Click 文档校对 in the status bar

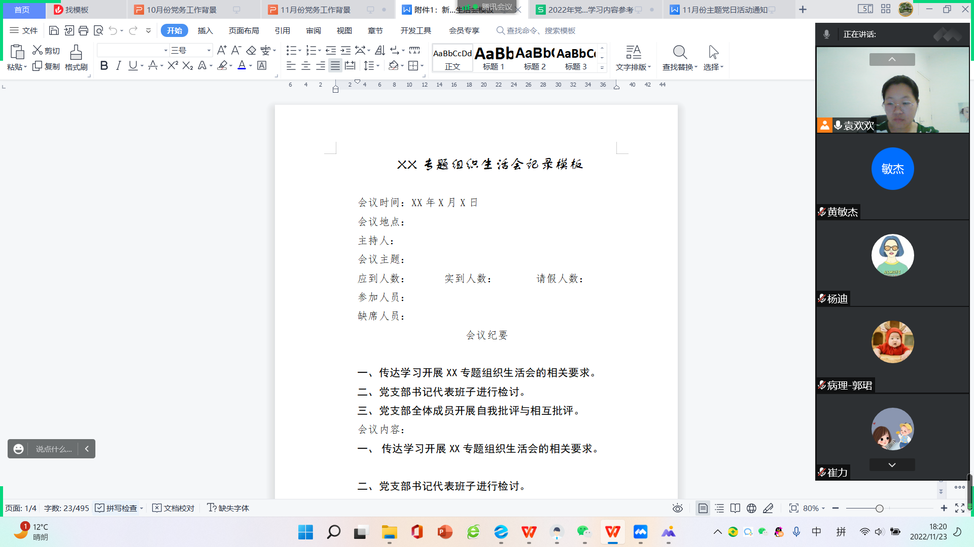click(x=173, y=508)
